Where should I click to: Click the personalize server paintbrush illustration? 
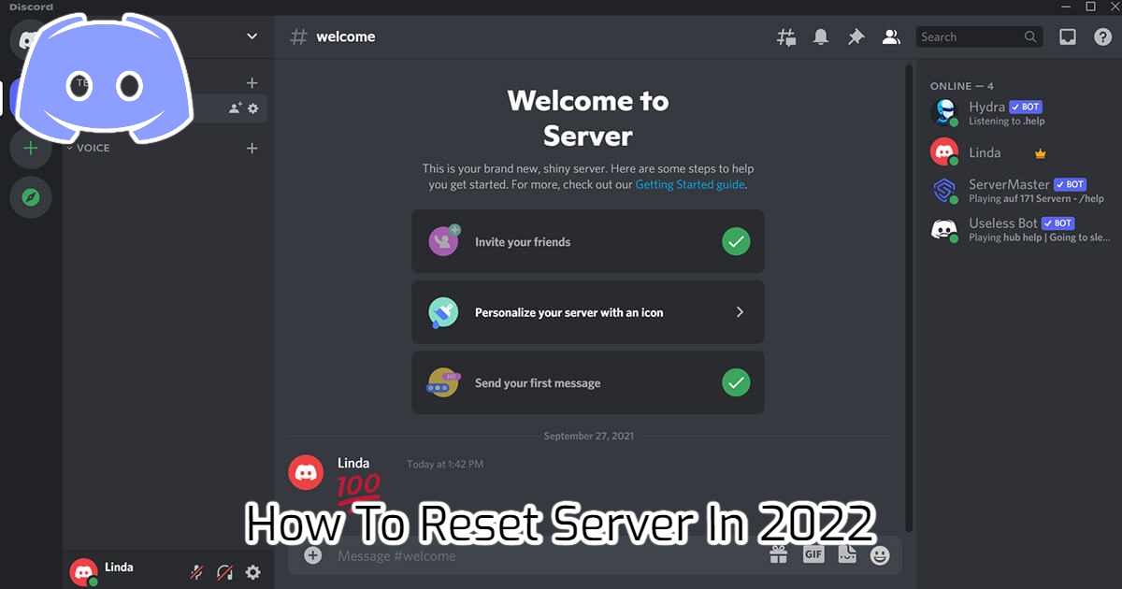tap(444, 312)
